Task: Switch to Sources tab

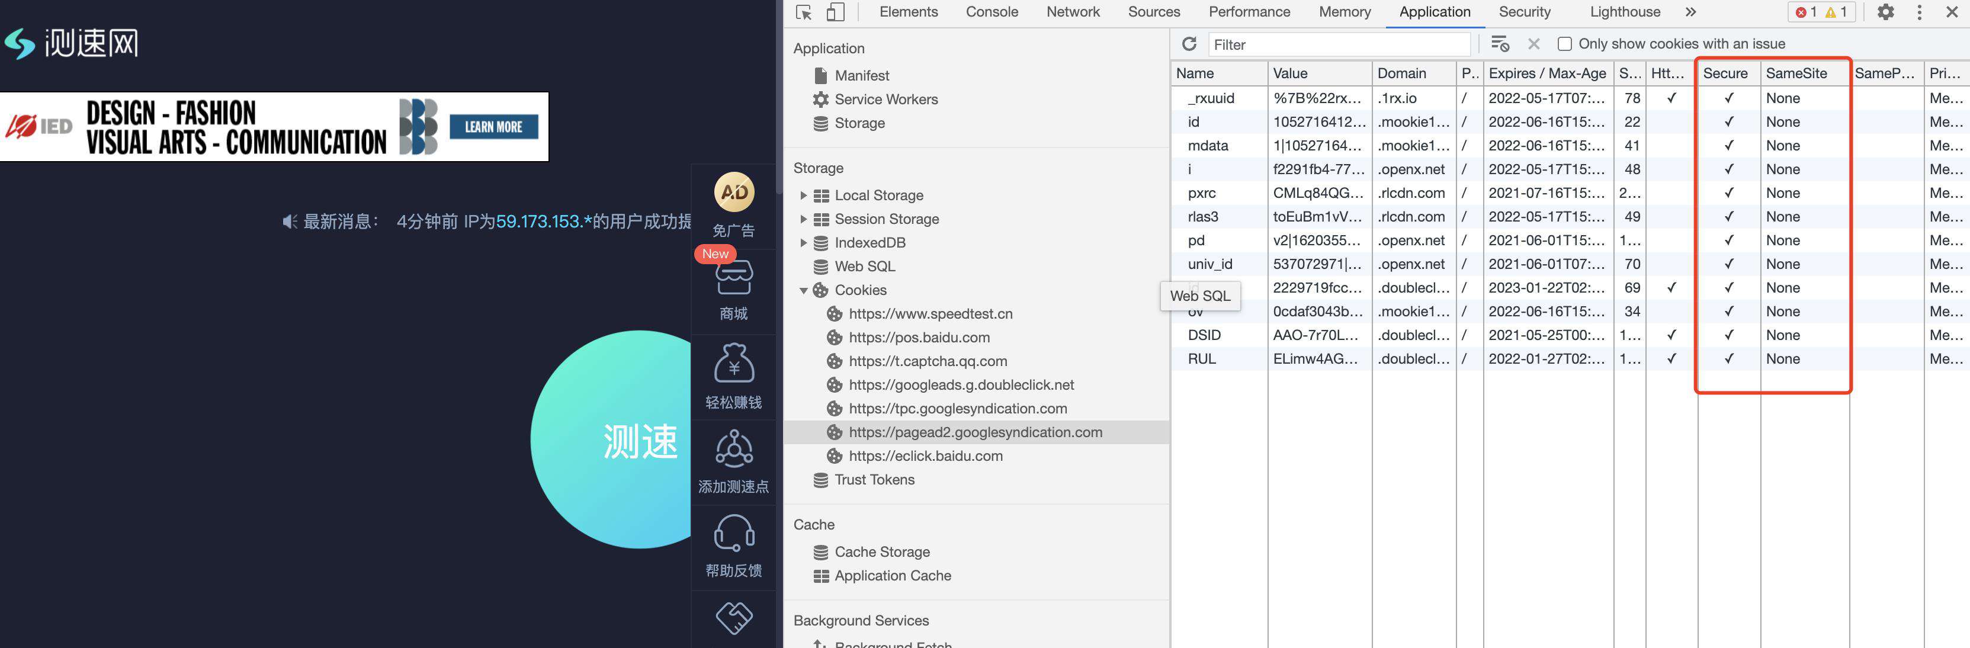Action: pos(1154,12)
